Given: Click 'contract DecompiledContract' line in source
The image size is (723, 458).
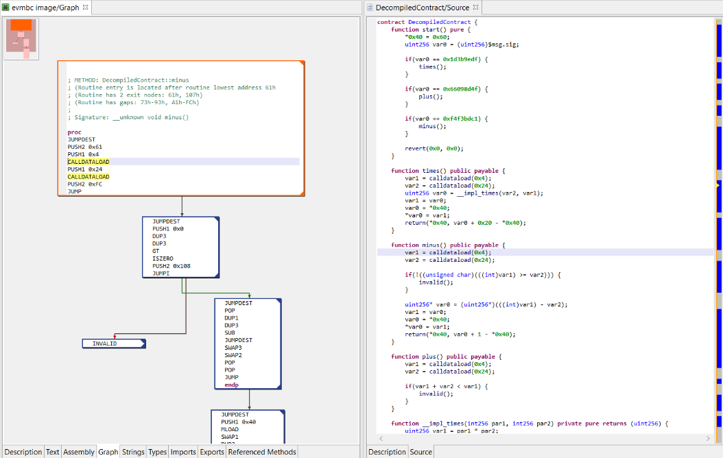Looking at the screenshot, I should coord(427,22).
